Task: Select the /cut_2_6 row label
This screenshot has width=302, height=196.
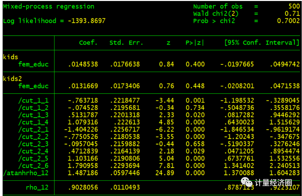Action: [33, 166]
